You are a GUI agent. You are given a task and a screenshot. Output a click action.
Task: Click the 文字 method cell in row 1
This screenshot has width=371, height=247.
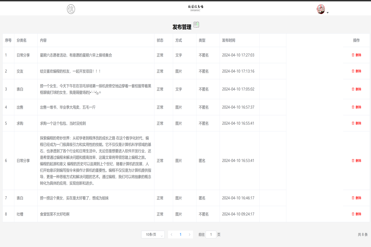click(x=179, y=55)
